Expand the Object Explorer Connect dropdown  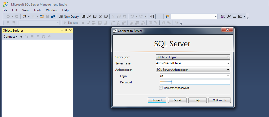10,36
